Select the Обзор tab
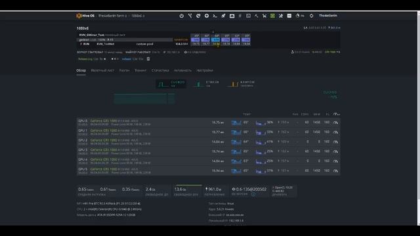The width and height of the screenshot is (420, 236). [81, 70]
